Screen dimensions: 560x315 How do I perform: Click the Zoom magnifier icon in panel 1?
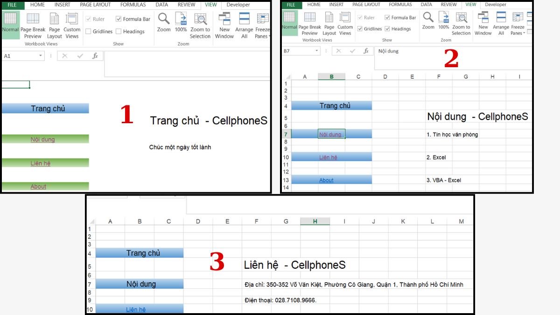click(164, 19)
